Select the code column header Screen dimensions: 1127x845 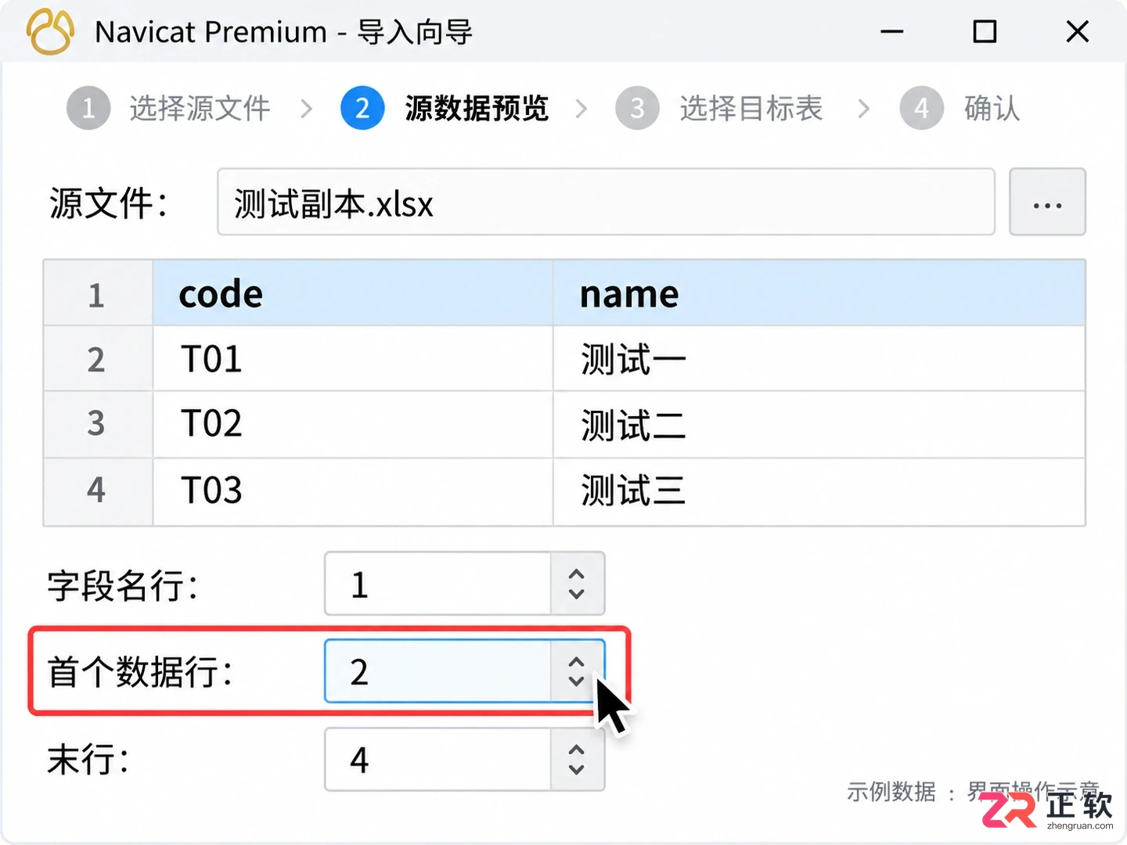coord(353,293)
